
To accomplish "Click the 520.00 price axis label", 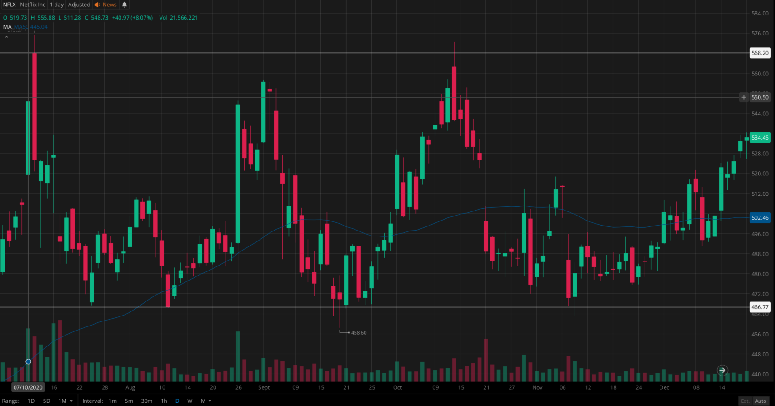I will [x=760, y=174].
